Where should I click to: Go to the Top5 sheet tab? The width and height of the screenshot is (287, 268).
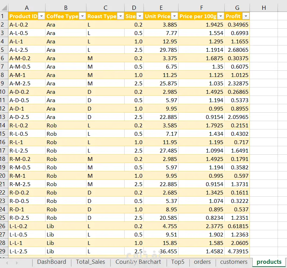coord(178,262)
